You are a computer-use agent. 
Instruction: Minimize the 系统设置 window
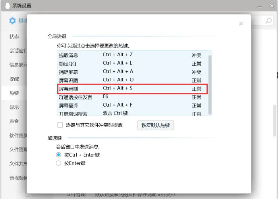(260, 7)
